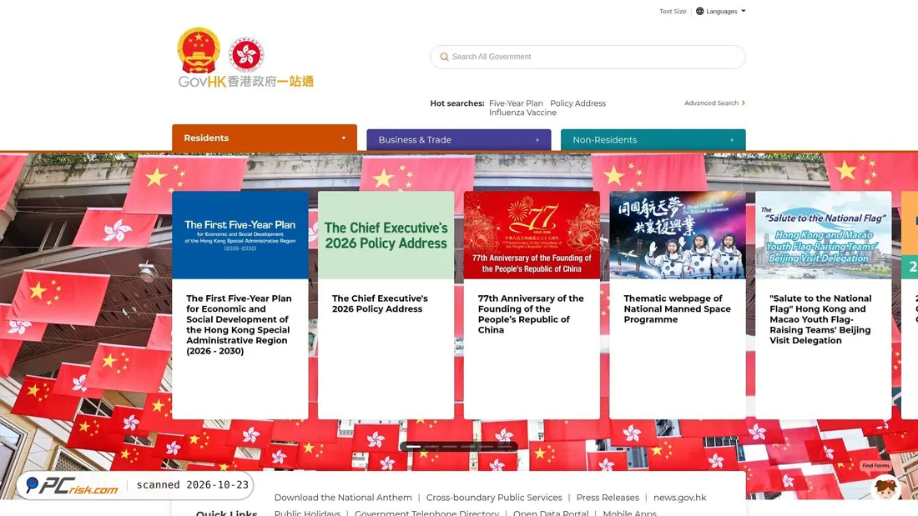The height and width of the screenshot is (516, 918).
Task: Open the Government Telephone Directory link
Action: point(426,513)
